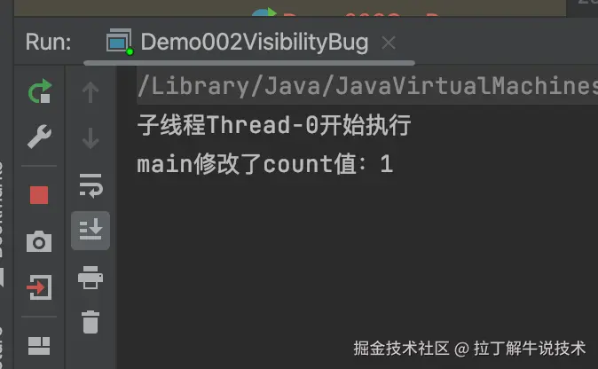The height and width of the screenshot is (369, 598).
Task: Stop the running process with the red square
Action: point(39,195)
